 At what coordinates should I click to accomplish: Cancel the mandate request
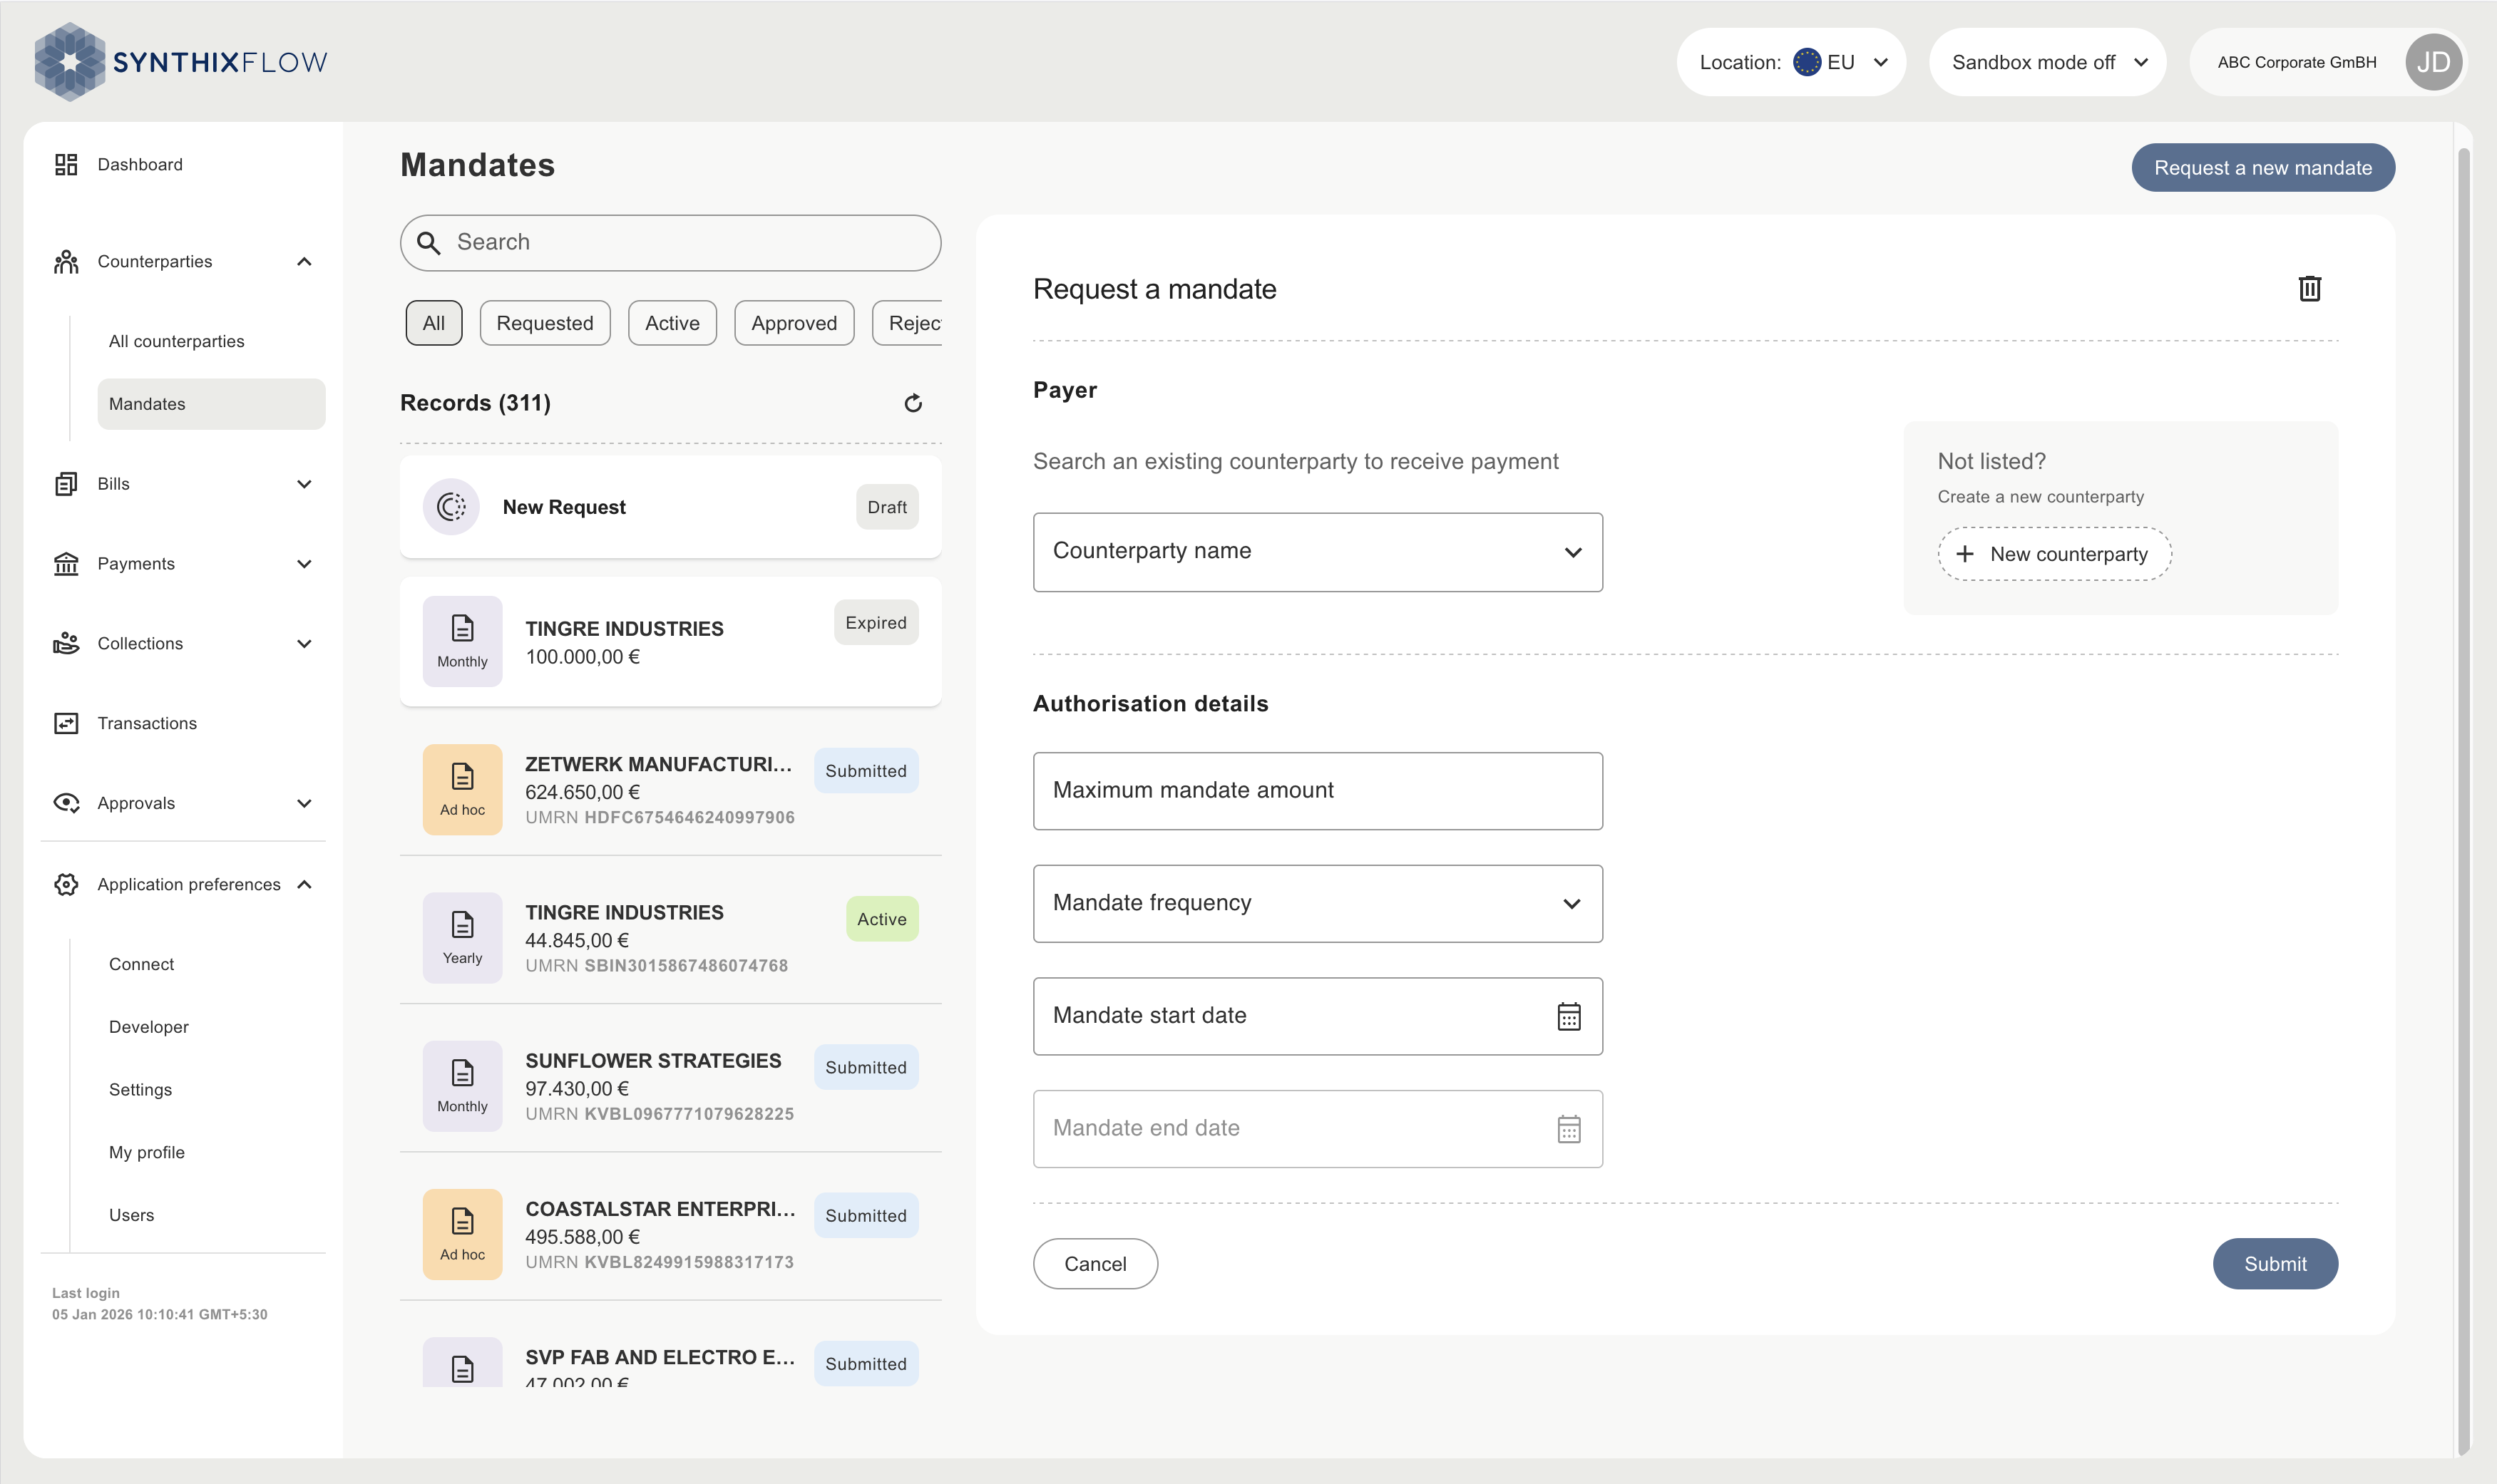point(1095,1264)
